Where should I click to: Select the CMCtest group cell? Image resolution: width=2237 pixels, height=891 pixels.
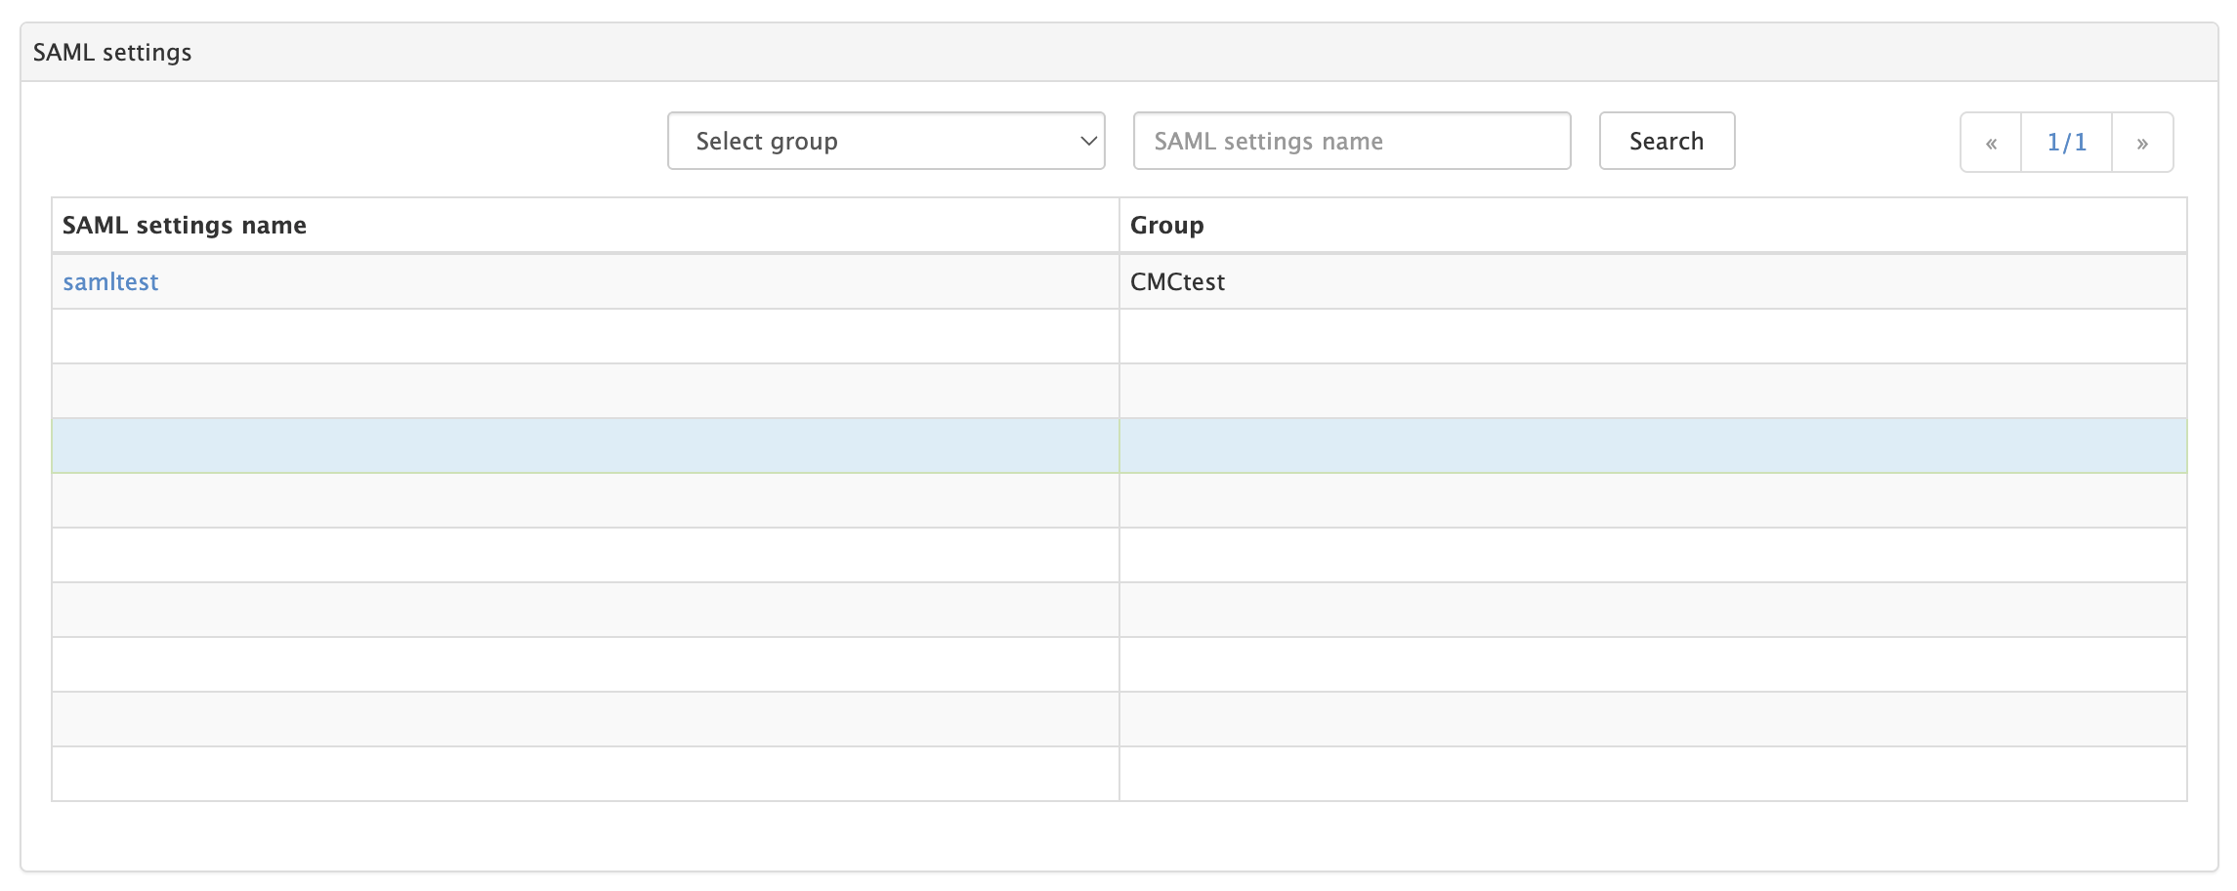click(1177, 282)
